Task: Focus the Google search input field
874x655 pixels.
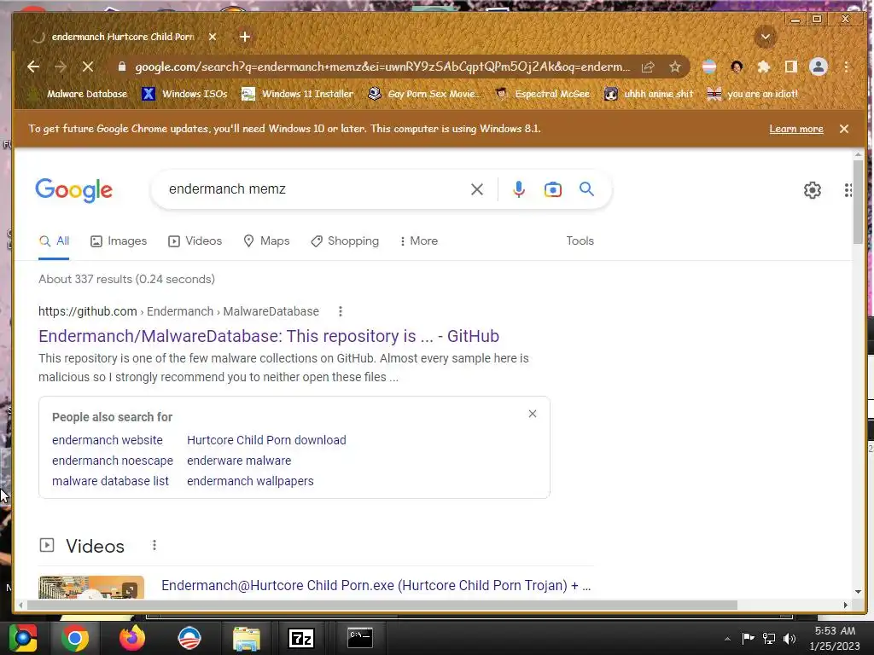Action: (315, 189)
